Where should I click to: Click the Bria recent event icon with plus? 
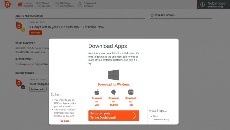pos(20,84)
